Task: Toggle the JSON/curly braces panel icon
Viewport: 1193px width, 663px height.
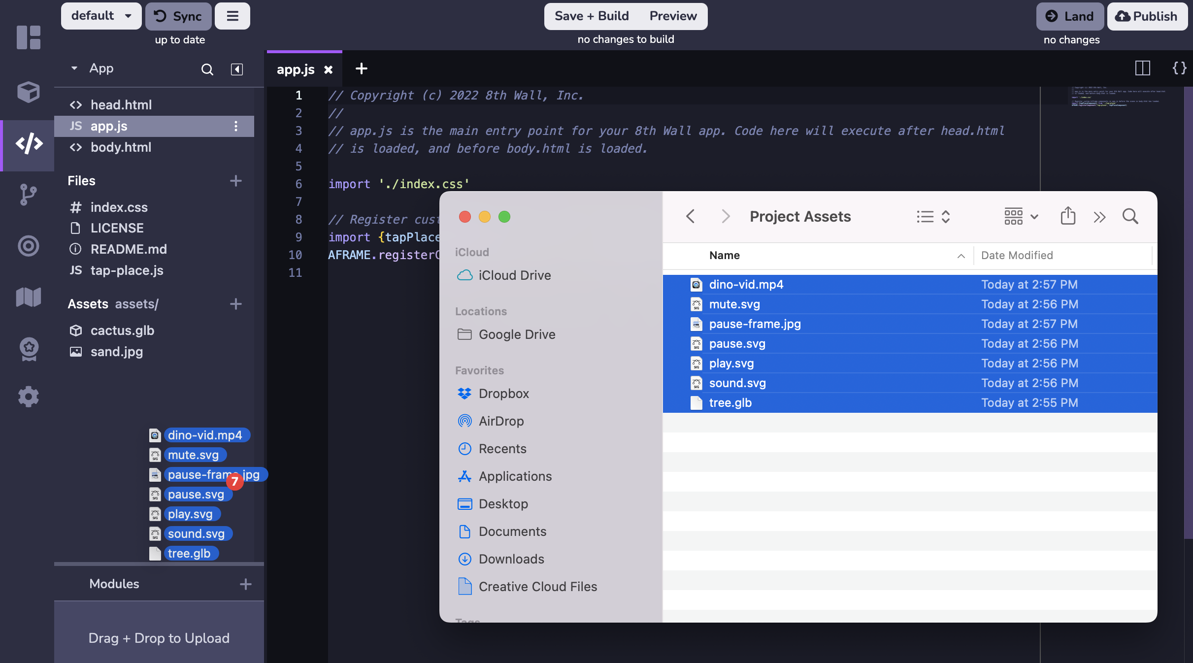Action: 1179,68
